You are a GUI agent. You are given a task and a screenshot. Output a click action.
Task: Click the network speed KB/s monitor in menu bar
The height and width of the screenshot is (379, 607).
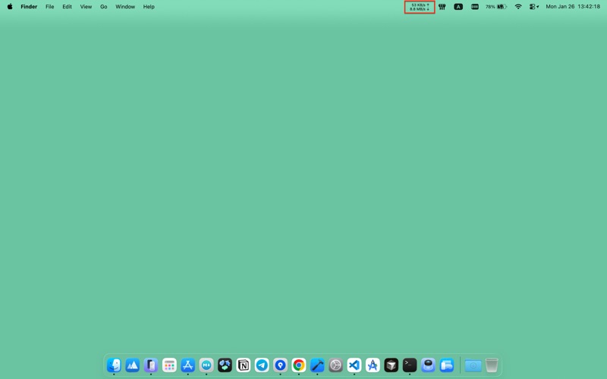pos(420,7)
